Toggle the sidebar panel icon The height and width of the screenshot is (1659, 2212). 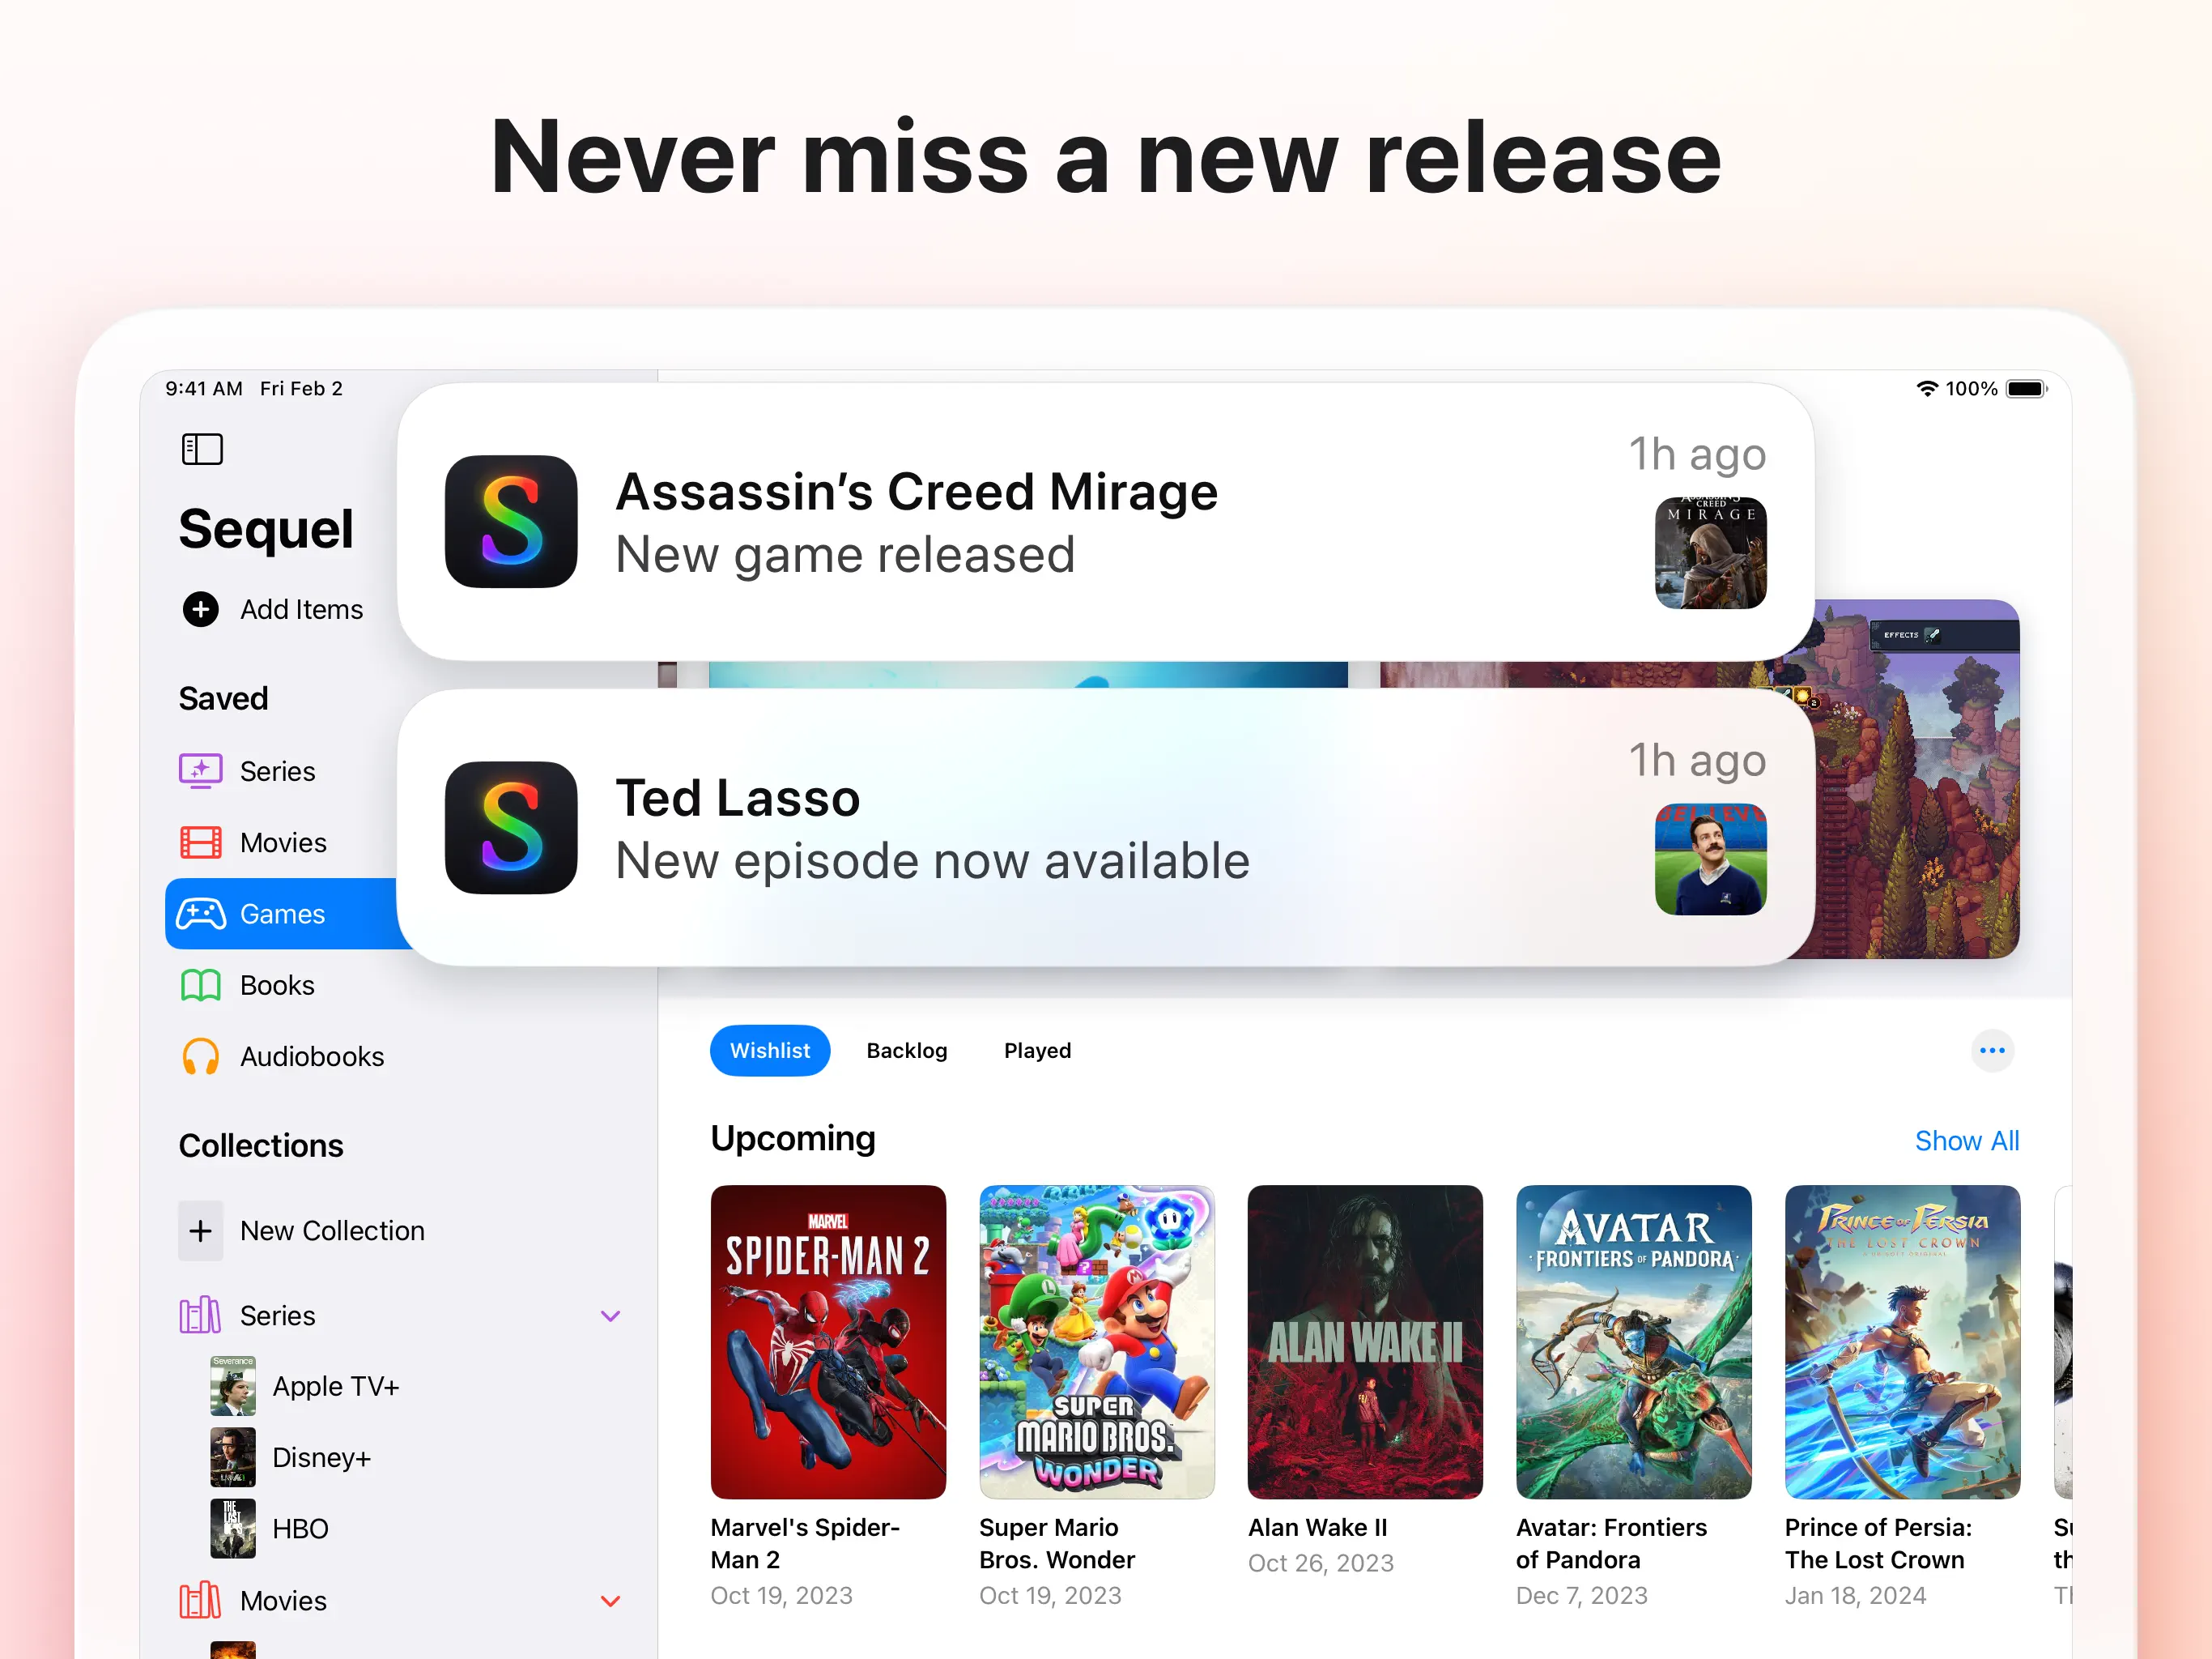coord(202,450)
